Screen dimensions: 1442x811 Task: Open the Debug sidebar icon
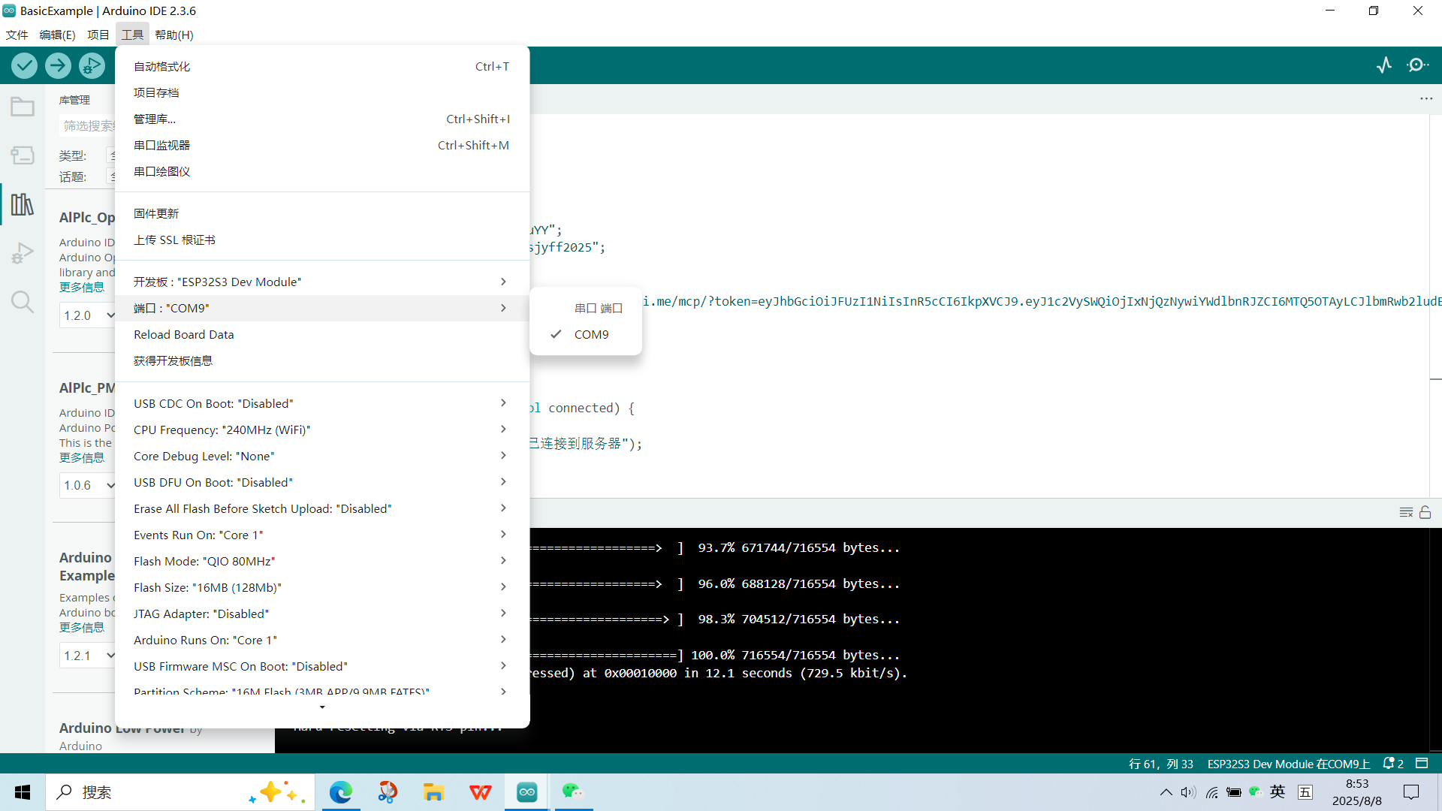[23, 253]
